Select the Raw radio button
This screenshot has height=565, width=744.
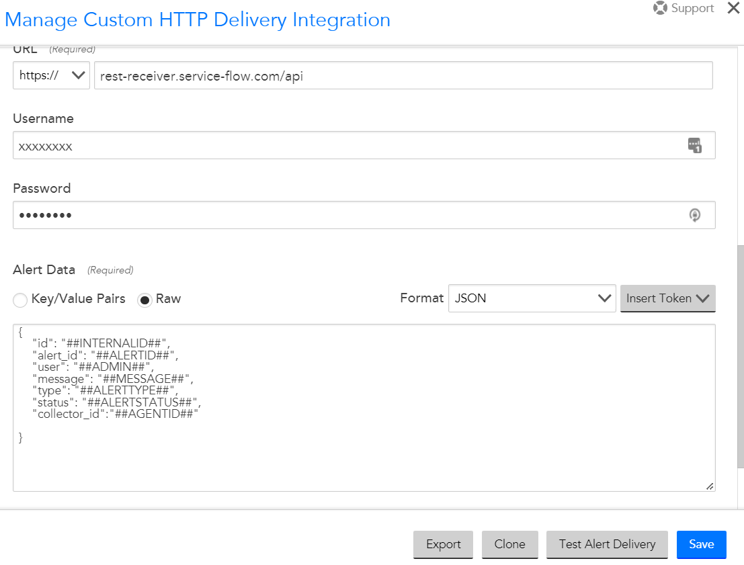coord(144,300)
